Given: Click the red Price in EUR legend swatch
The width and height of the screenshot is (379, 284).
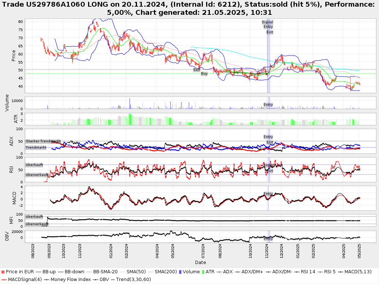Looking at the screenshot, I should click(3, 272).
